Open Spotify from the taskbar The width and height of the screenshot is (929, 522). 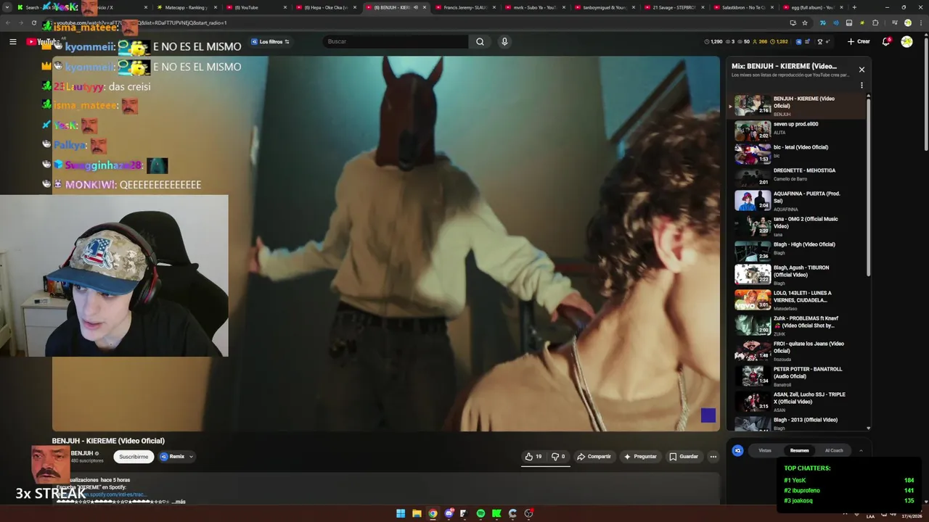[480, 513]
